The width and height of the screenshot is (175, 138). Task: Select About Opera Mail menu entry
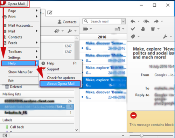60,84
